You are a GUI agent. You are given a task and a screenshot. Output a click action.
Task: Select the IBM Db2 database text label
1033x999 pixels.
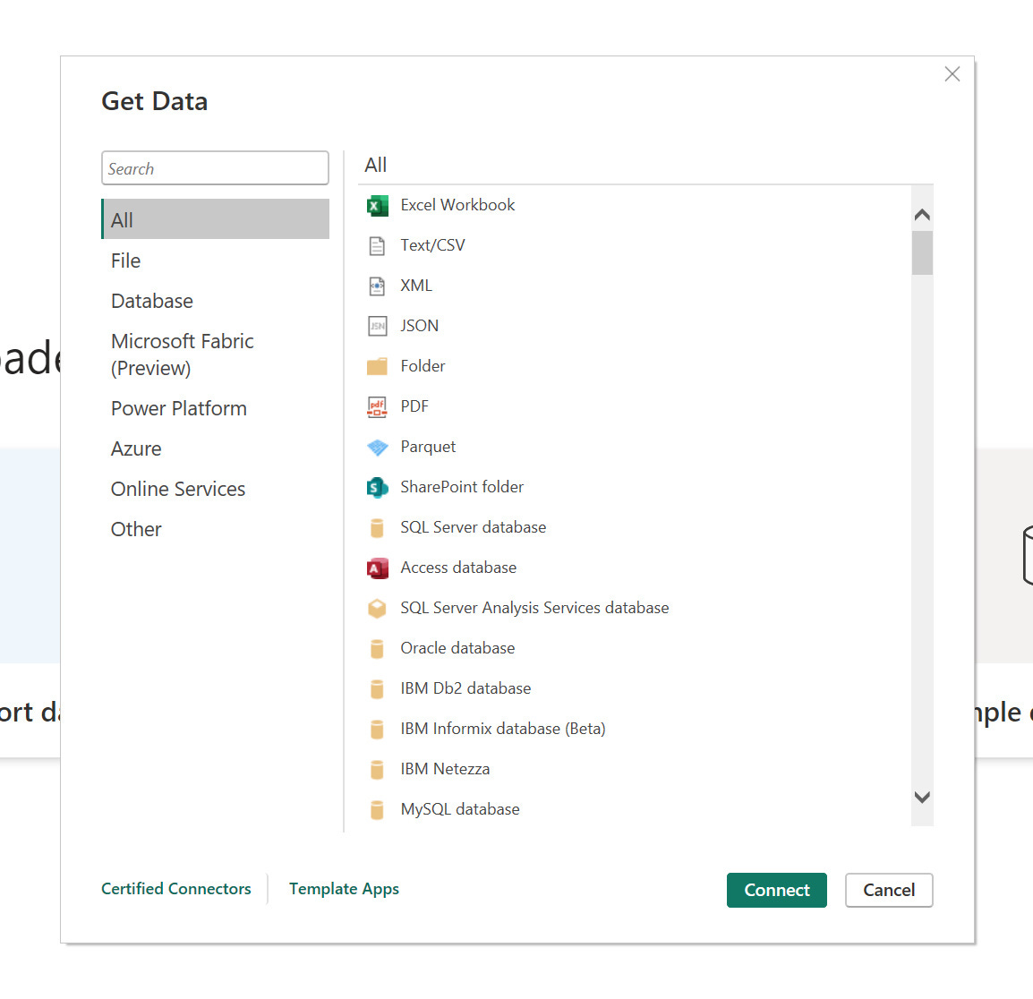(x=465, y=688)
